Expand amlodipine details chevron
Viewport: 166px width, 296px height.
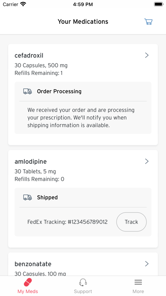click(147, 162)
